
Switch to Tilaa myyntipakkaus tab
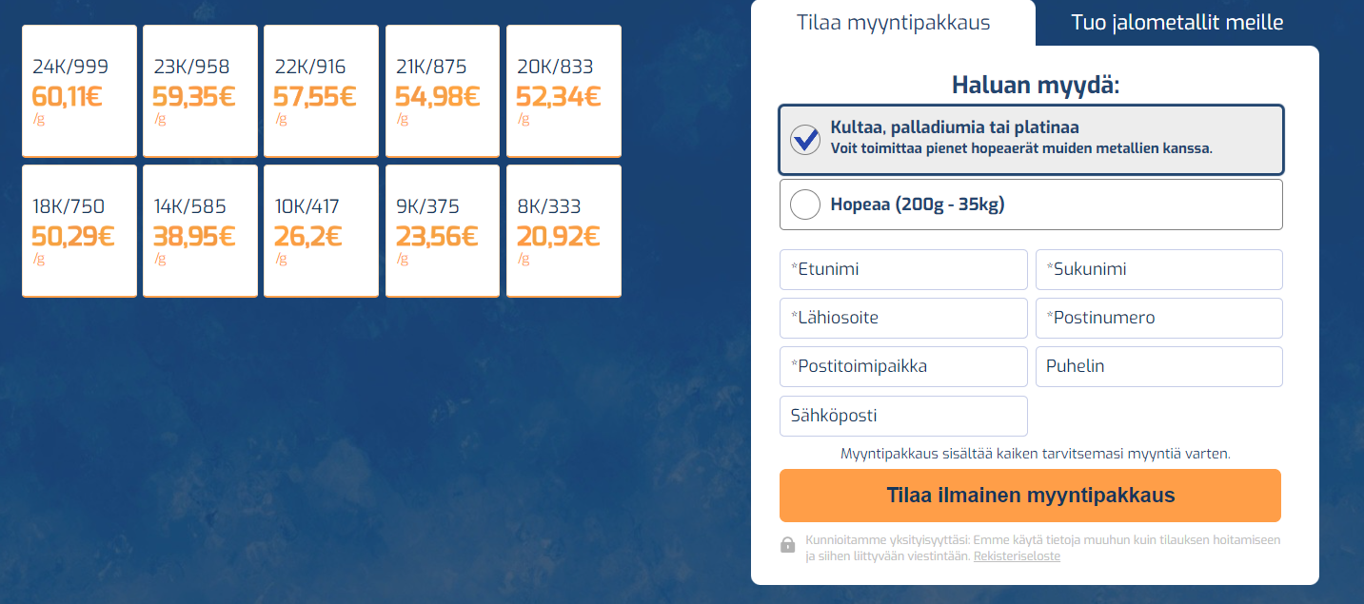(893, 23)
